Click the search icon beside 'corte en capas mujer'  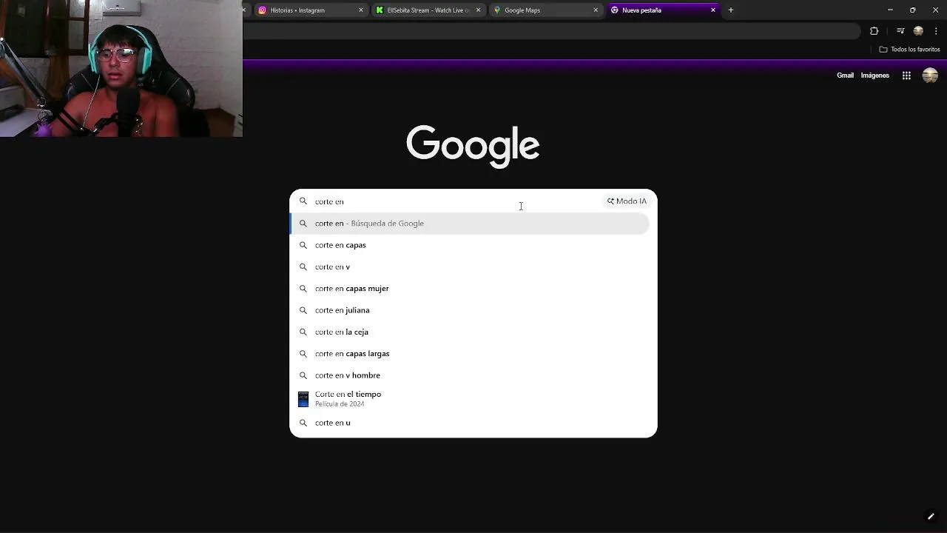(x=303, y=289)
